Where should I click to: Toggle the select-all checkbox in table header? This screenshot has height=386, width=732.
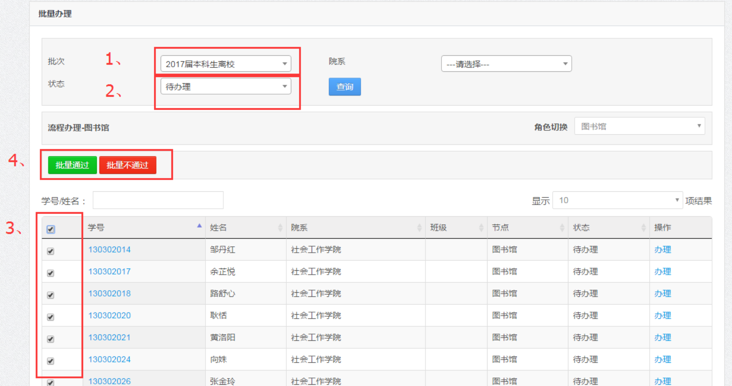(51, 229)
